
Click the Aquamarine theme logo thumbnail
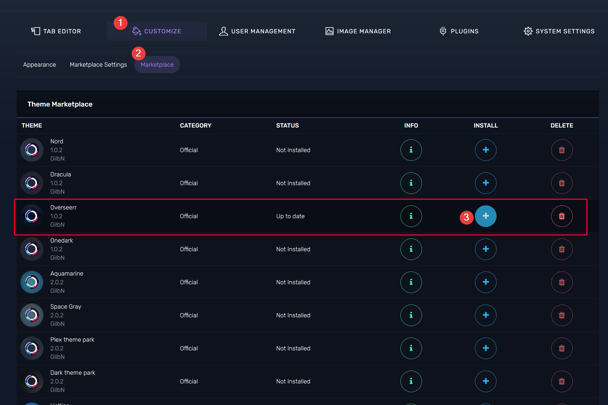[32, 282]
